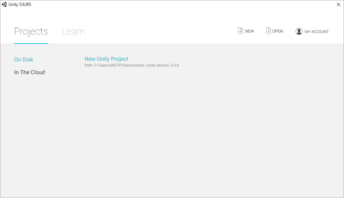Click the Unity logo in title bar

click(4, 4)
